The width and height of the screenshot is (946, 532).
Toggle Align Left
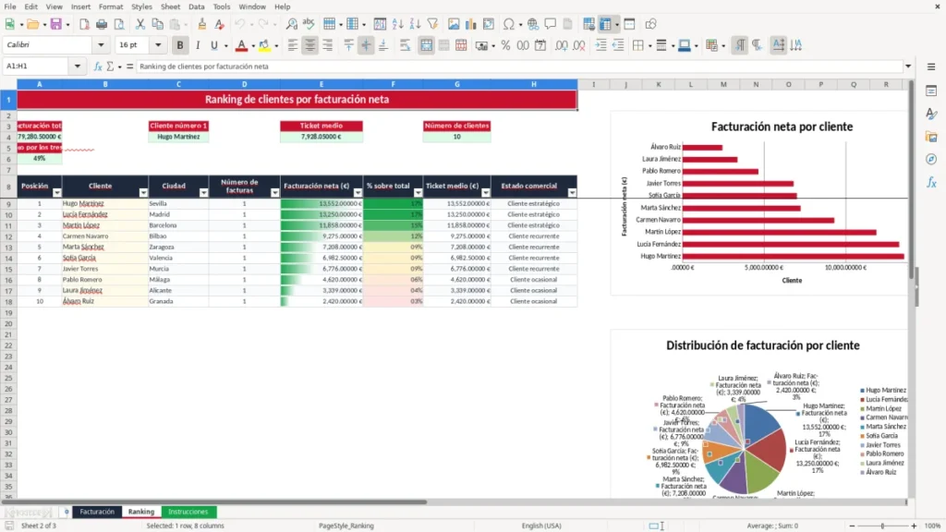pyautogui.click(x=293, y=45)
